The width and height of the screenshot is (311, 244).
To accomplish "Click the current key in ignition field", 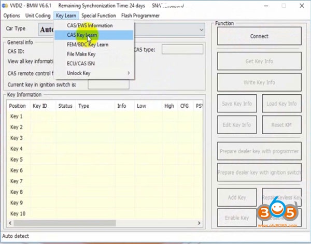I will point(108,84).
